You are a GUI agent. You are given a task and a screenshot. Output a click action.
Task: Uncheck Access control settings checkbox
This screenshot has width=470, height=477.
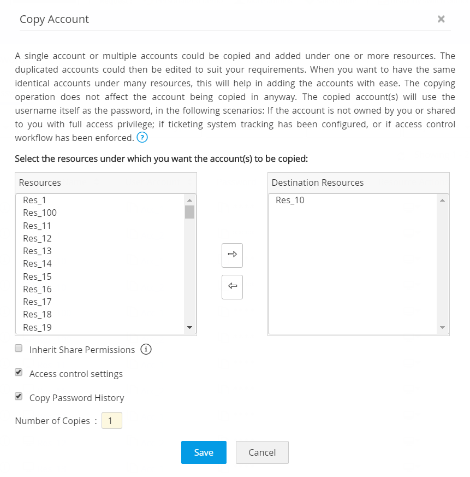(x=19, y=373)
